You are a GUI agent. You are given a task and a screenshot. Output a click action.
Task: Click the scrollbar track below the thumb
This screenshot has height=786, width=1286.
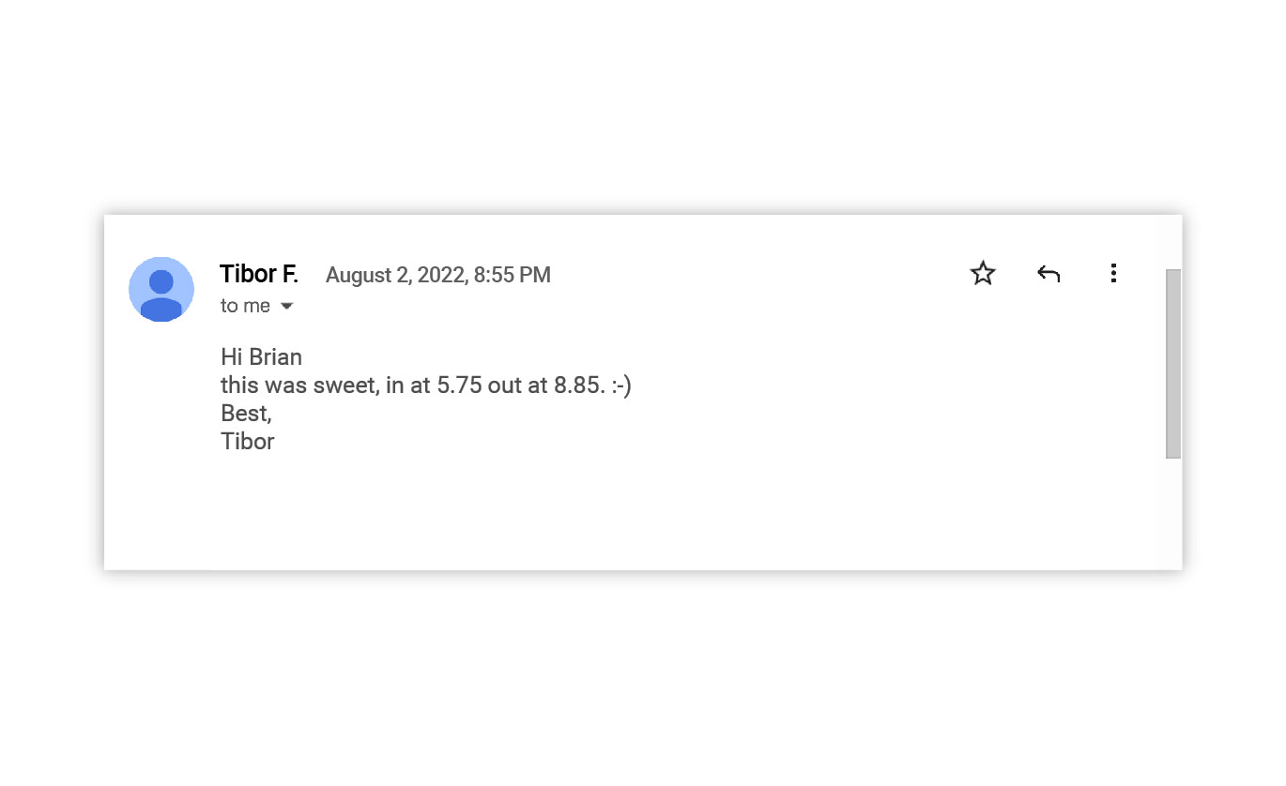(1173, 513)
